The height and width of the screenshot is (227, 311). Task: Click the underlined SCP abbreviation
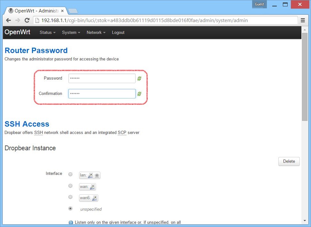122,132
